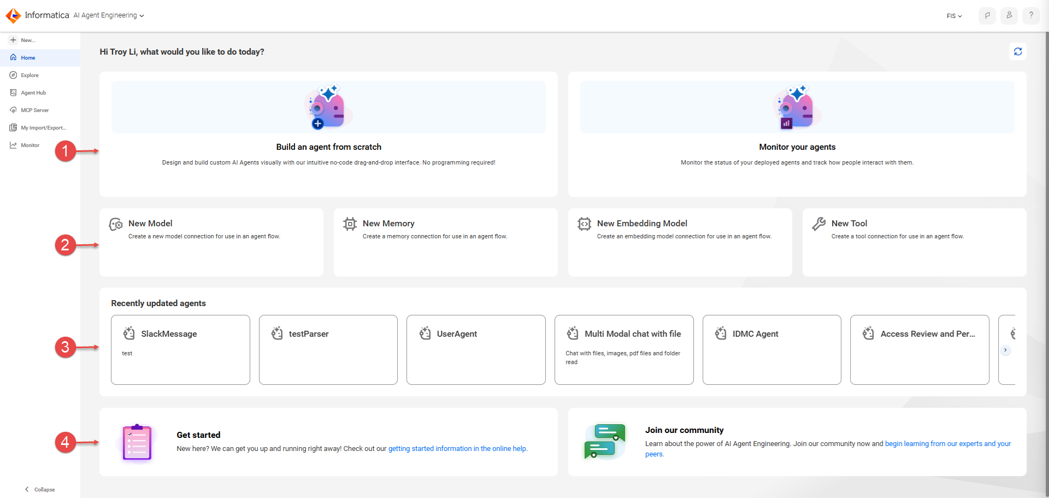Image resolution: width=1049 pixels, height=498 pixels.
Task: Open Monitor your agents card title
Action: tap(797, 147)
